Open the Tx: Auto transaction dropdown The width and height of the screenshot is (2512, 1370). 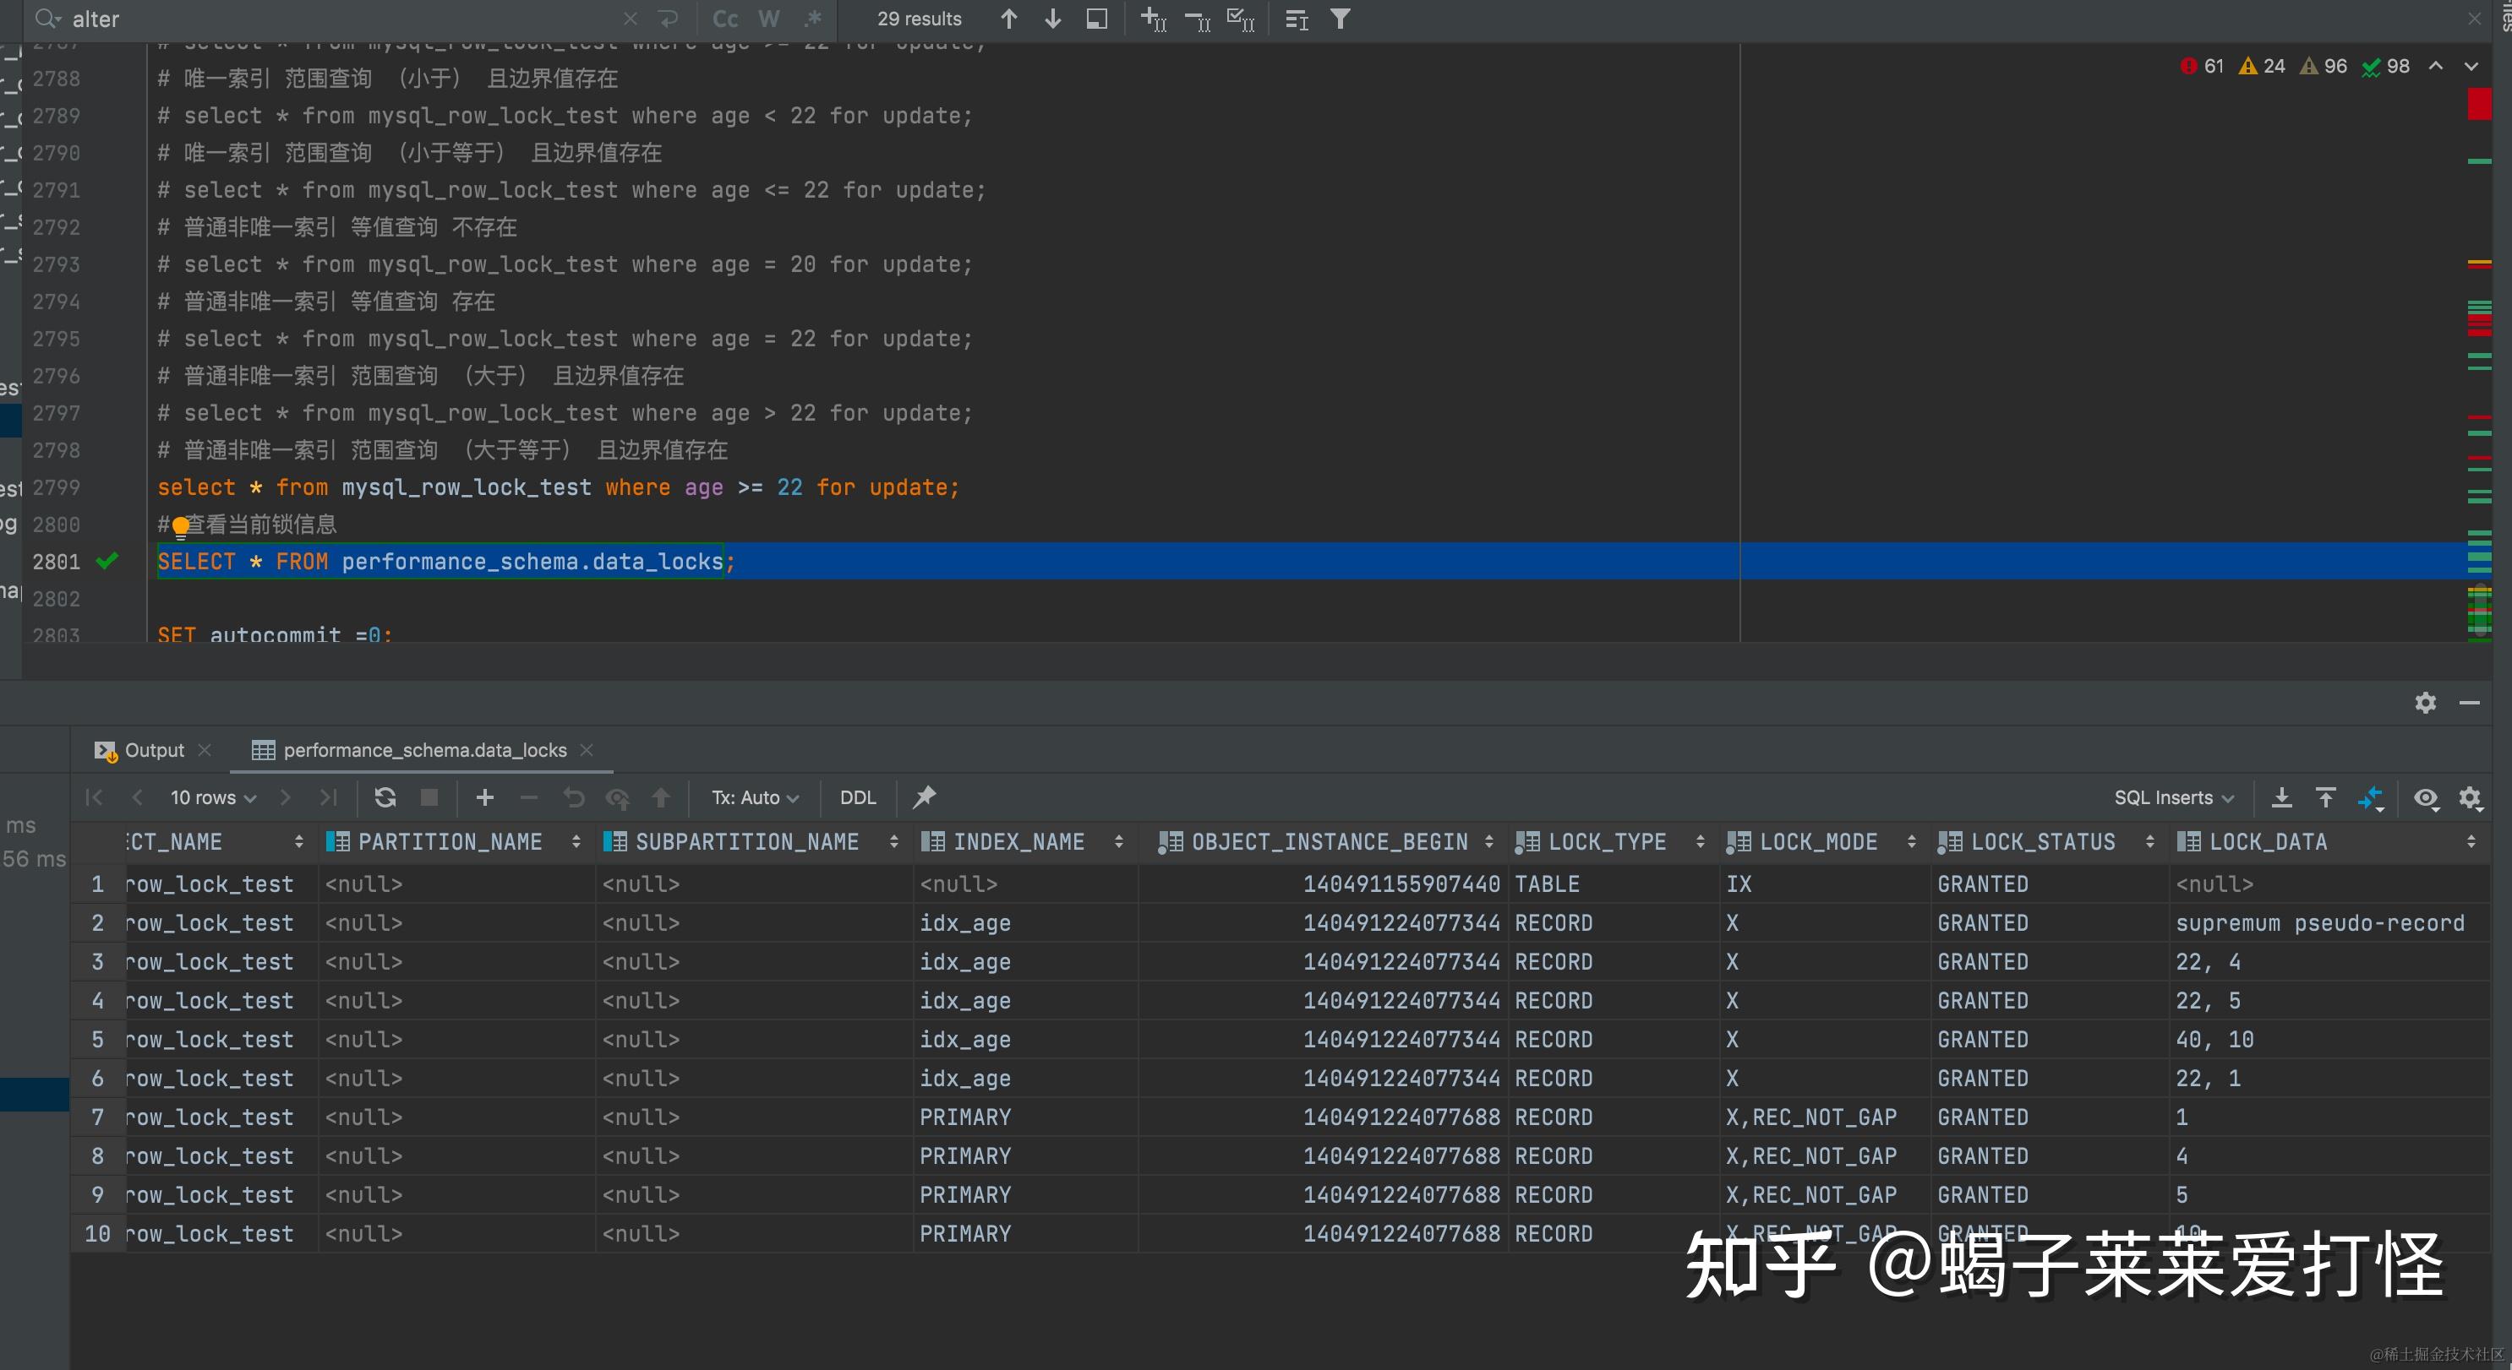point(754,797)
